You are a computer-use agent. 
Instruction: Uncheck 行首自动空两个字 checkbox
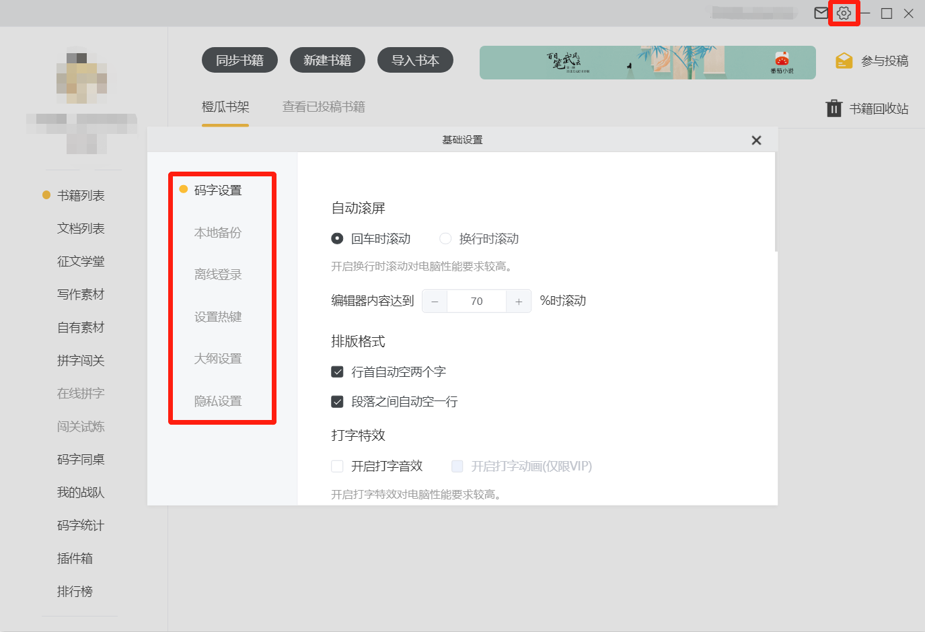tap(338, 372)
